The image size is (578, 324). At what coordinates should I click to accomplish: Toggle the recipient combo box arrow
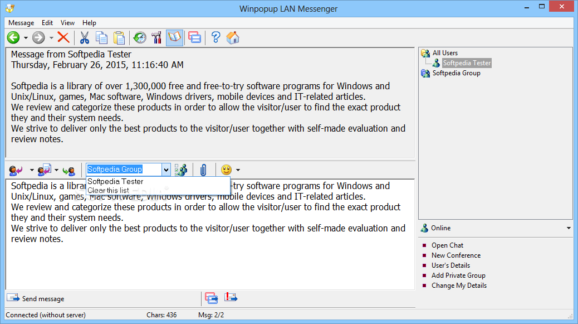(x=166, y=170)
